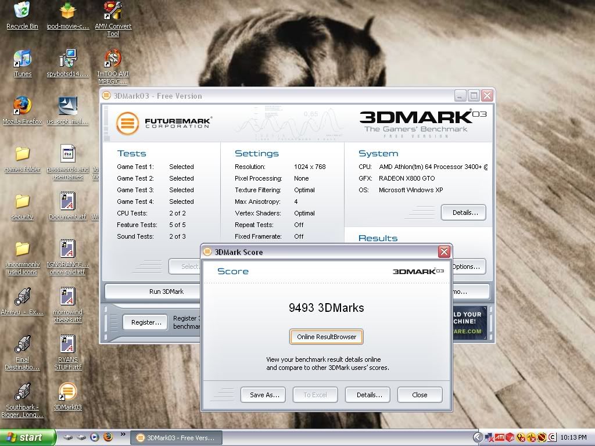Open the games folder on desktop
The height and width of the screenshot is (446, 595).
coord(22,154)
